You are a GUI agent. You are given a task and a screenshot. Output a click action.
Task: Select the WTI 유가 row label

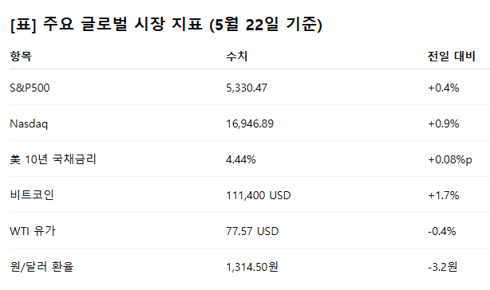click(33, 231)
